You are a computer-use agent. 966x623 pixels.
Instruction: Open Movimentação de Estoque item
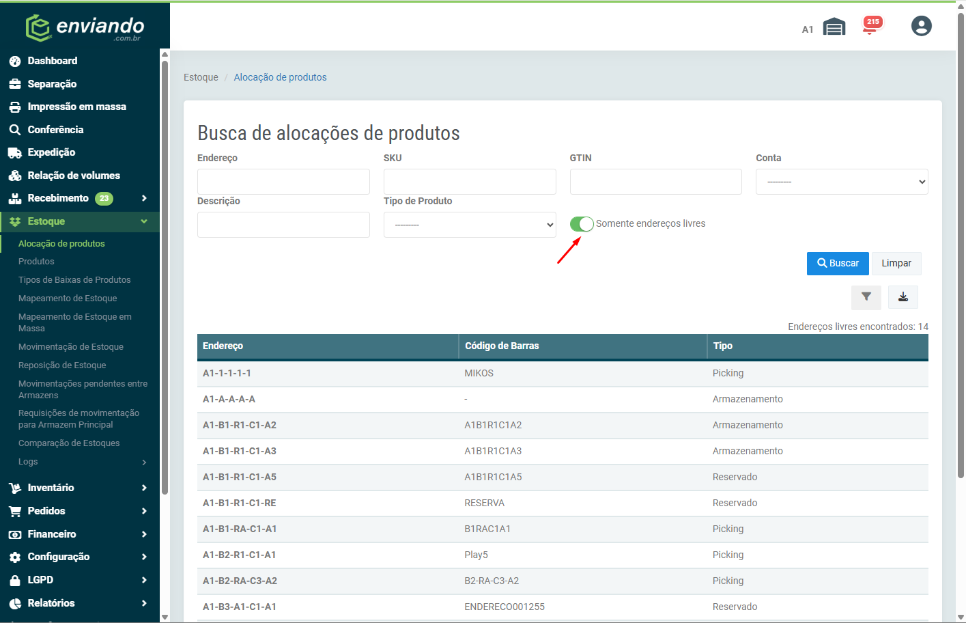point(71,347)
